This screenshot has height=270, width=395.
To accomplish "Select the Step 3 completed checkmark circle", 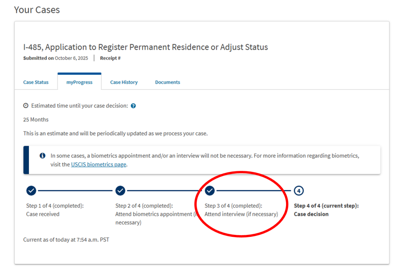I will coord(210,191).
